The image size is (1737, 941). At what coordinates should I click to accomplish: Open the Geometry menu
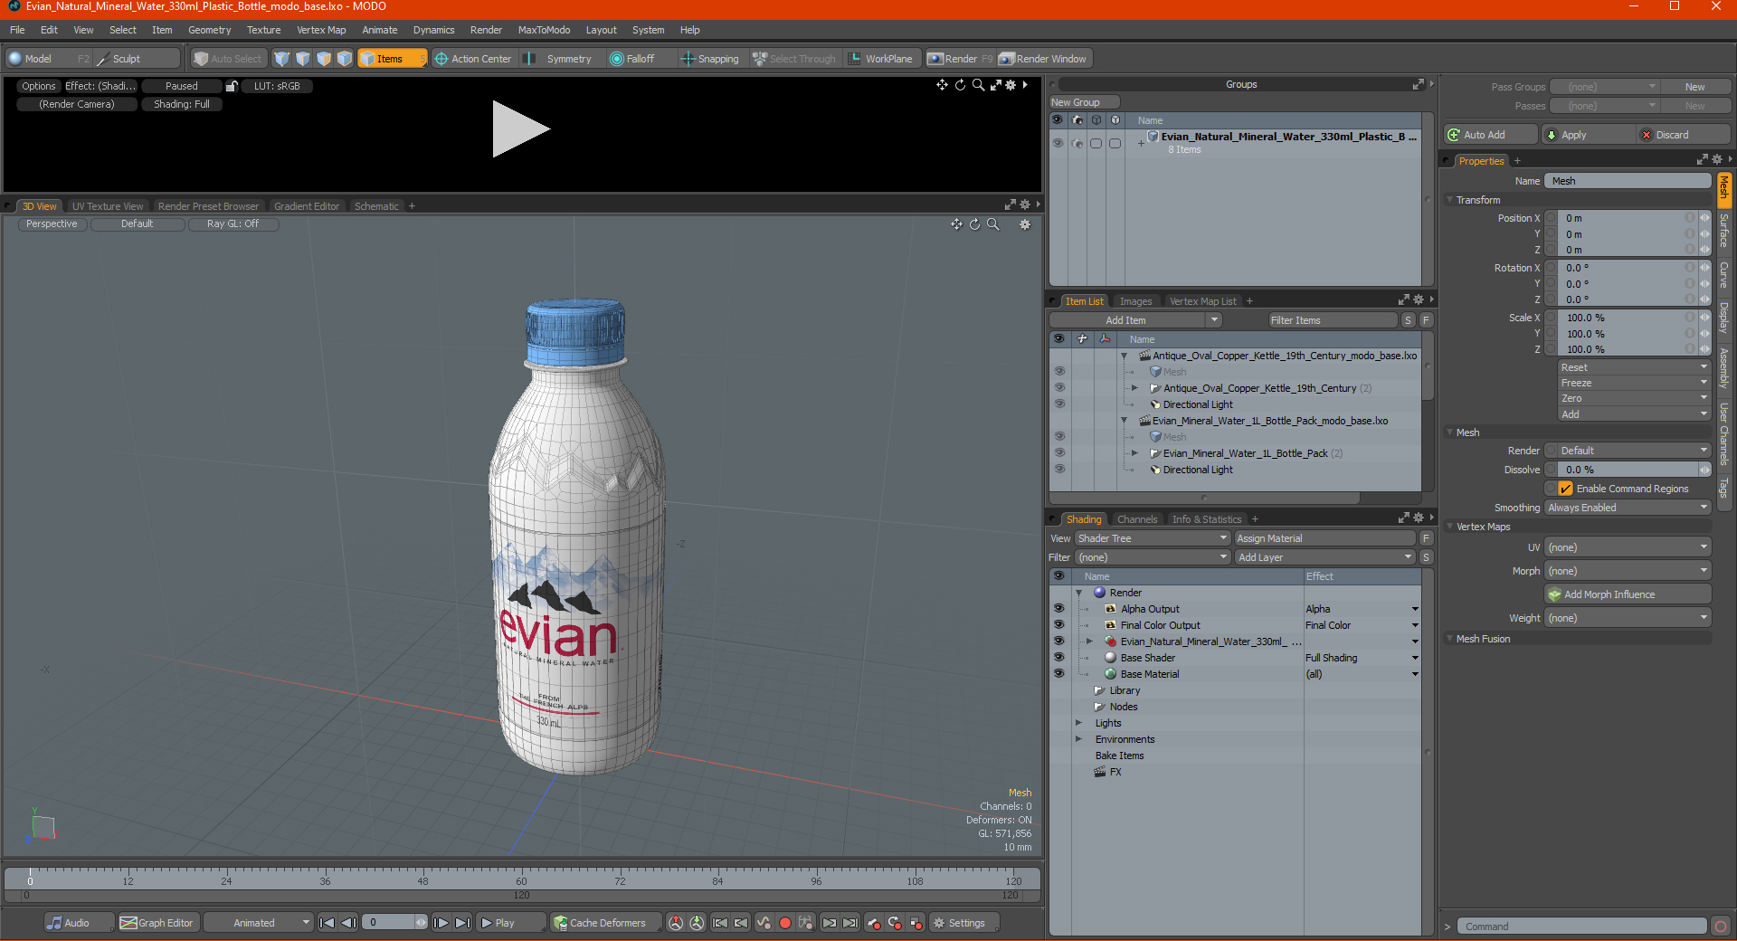(209, 30)
